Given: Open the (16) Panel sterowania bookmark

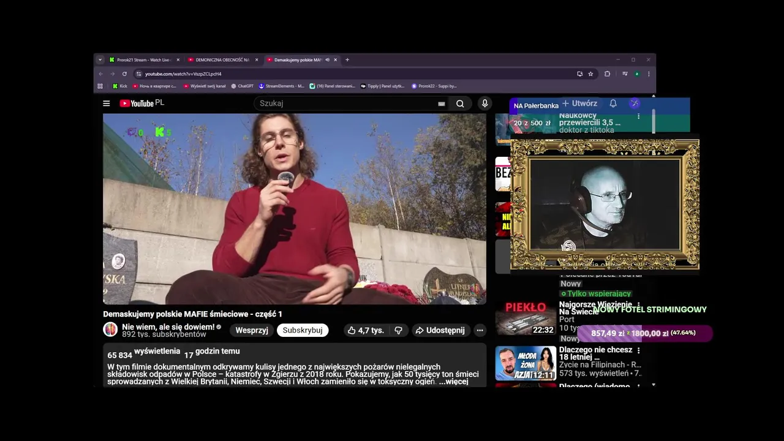Looking at the screenshot, I should pos(333,86).
